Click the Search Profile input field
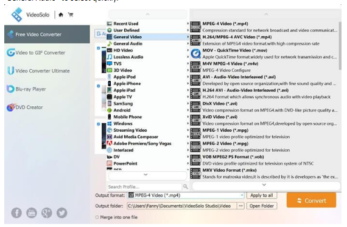 pyautogui.click(x=145, y=187)
